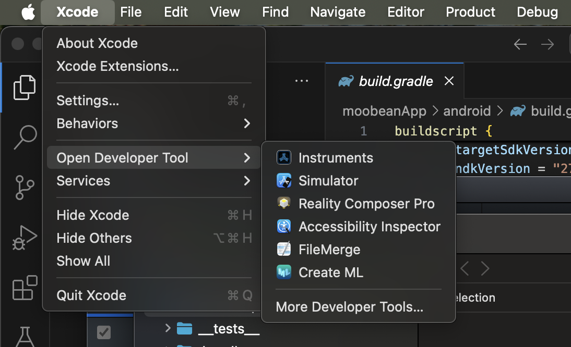Expand the Services submenu
Viewport: 571px width, 347px height.
pos(153,181)
